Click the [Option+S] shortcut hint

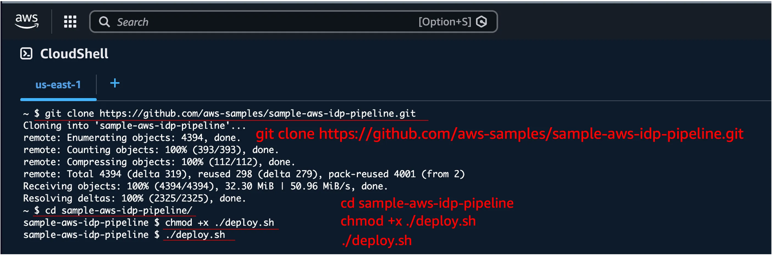[445, 22]
